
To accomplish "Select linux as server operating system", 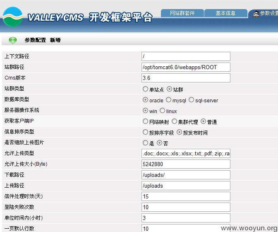I will 162,111.
